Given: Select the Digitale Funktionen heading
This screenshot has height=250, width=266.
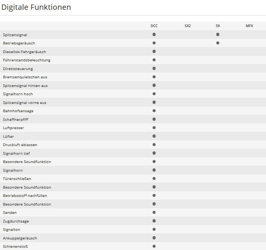Looking at the screenshot, I should [x=36, y=7].
